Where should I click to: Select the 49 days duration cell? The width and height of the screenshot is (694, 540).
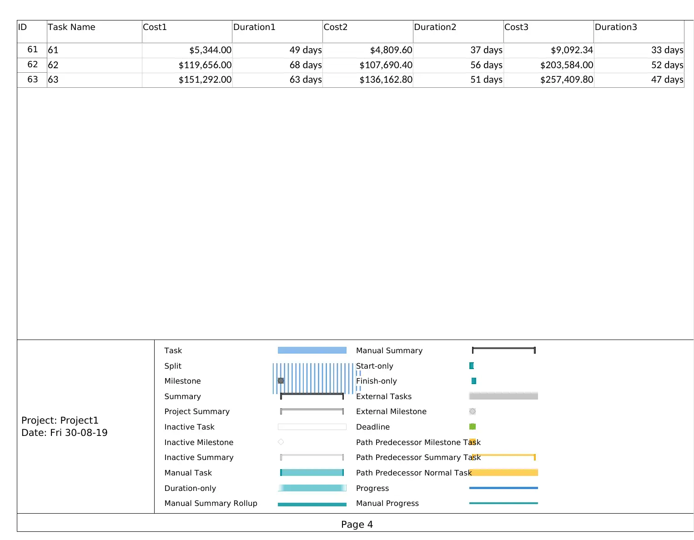(277, 50)
